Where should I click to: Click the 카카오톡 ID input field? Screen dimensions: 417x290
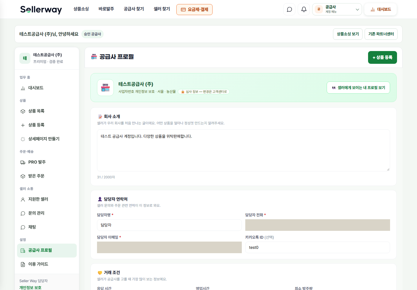(318, 247)
